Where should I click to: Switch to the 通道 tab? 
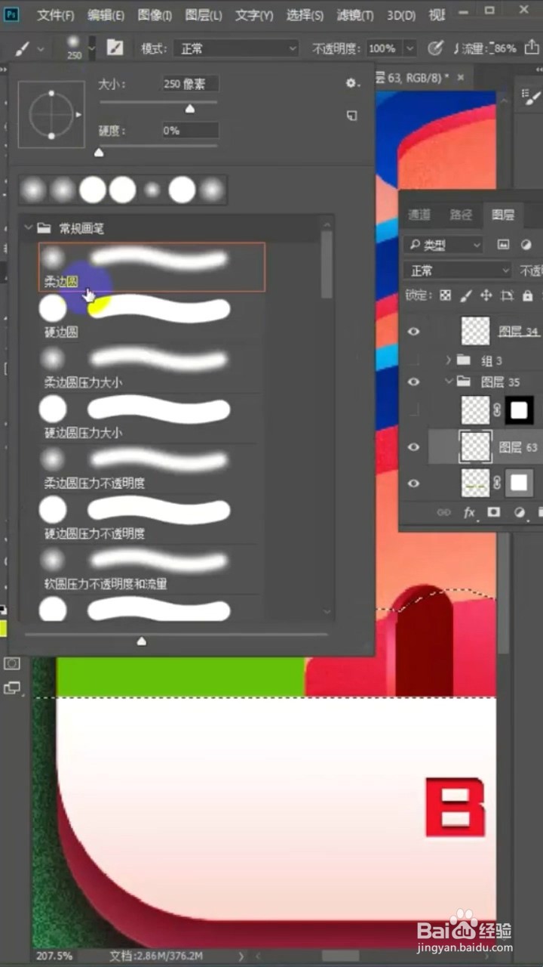[419, 215]
